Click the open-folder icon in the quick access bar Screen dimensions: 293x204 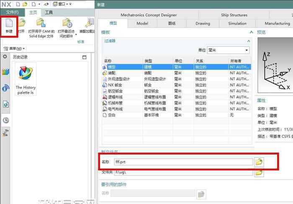(x=25, y=4)
